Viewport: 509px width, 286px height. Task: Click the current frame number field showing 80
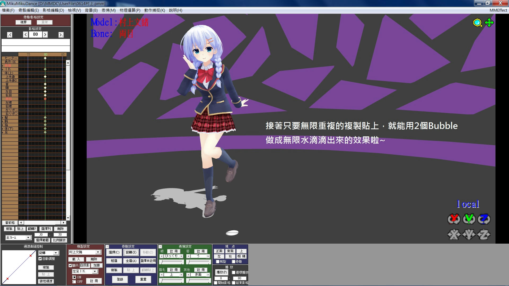[36, 34]
